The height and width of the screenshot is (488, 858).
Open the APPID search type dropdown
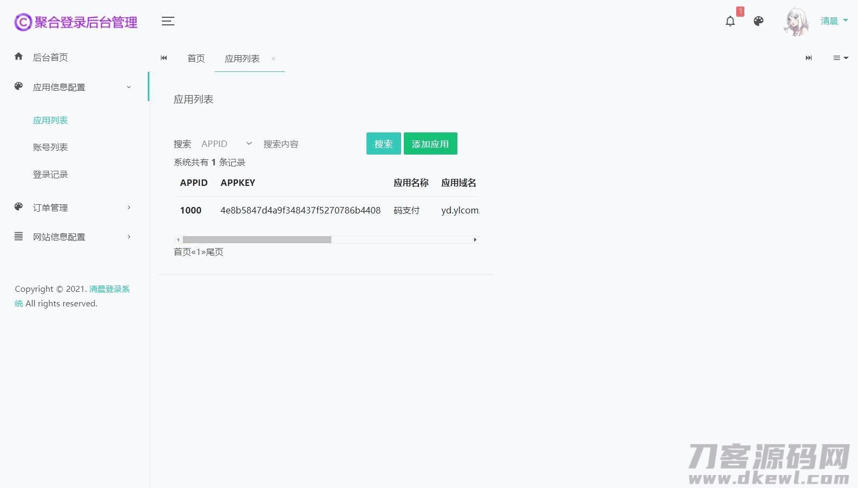(226, 144)
